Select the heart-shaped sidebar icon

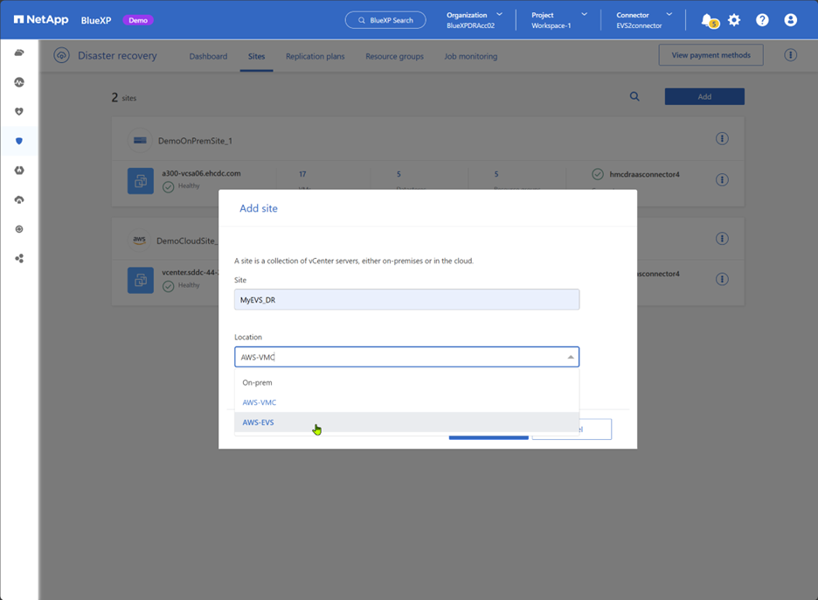click(x=19, y=111)
